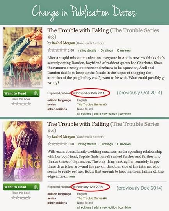Click combine link under The Trouble with Faking
Screen dimensions: 169x211
click(125, 114)
